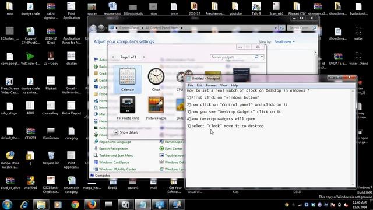Screen dimensions: 373x210
Task: Select the Copy of CFHPivotC Excel file
Action: coord(30,36)
